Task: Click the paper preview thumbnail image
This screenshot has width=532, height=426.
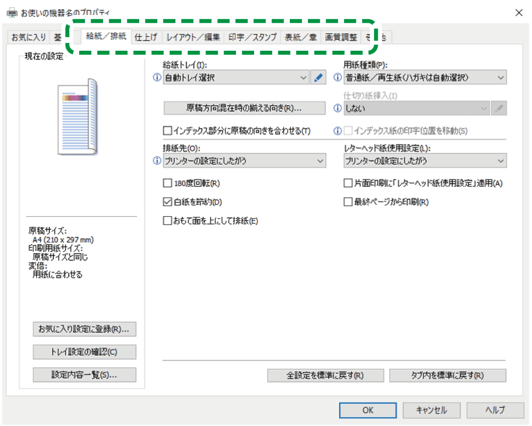Action: [x=78, y=116]
